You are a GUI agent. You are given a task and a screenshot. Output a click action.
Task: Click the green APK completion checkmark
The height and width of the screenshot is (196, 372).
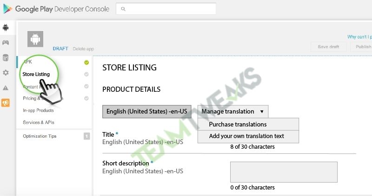(x=86, y=63)
